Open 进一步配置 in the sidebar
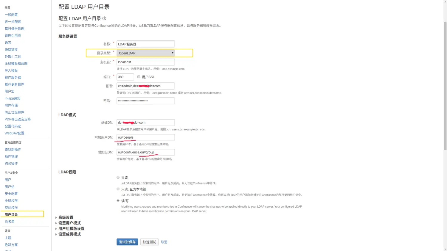 13,22
